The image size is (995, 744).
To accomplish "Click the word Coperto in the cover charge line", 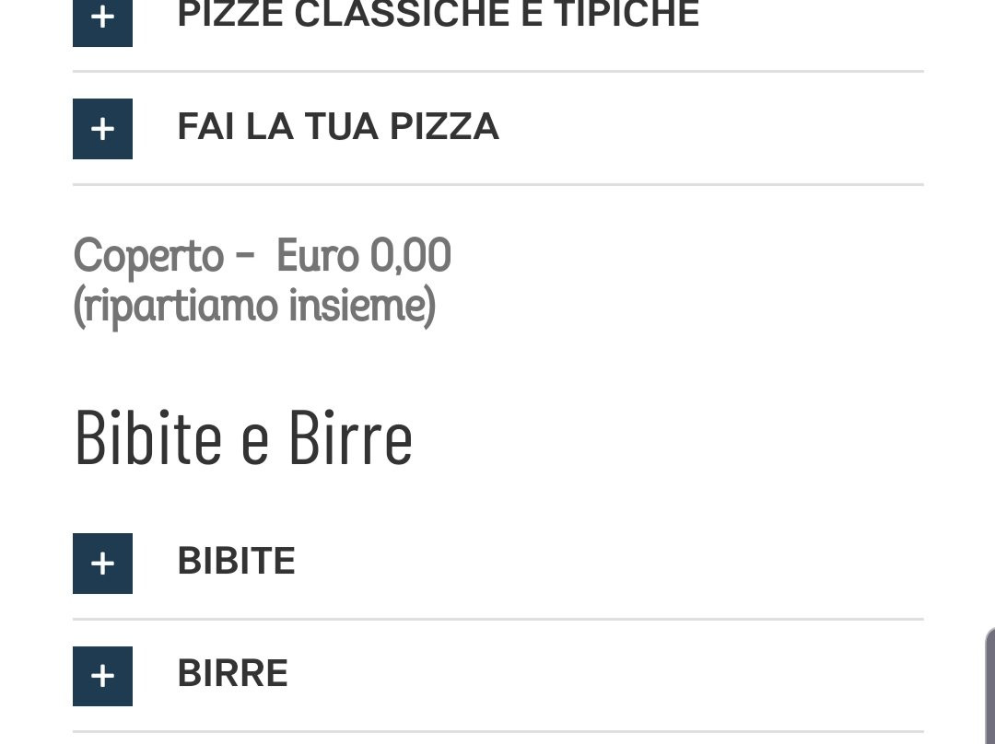I will (x=148, y=257).
